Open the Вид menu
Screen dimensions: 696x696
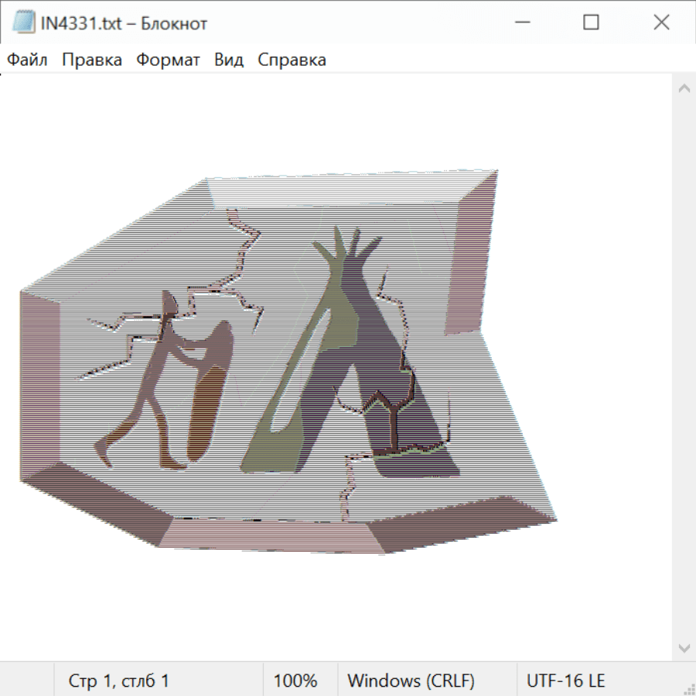click(x=228, y=60)
